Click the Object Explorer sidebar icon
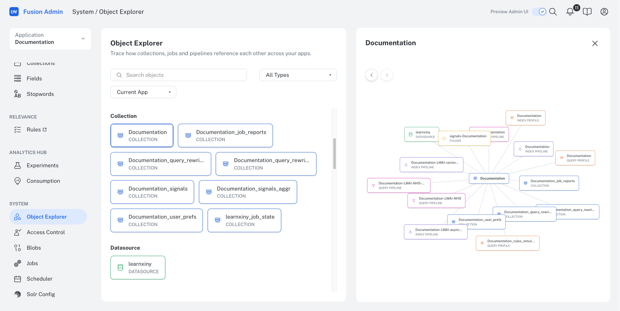The height and width of the screenshot is (311, 620). pos(17,217)
